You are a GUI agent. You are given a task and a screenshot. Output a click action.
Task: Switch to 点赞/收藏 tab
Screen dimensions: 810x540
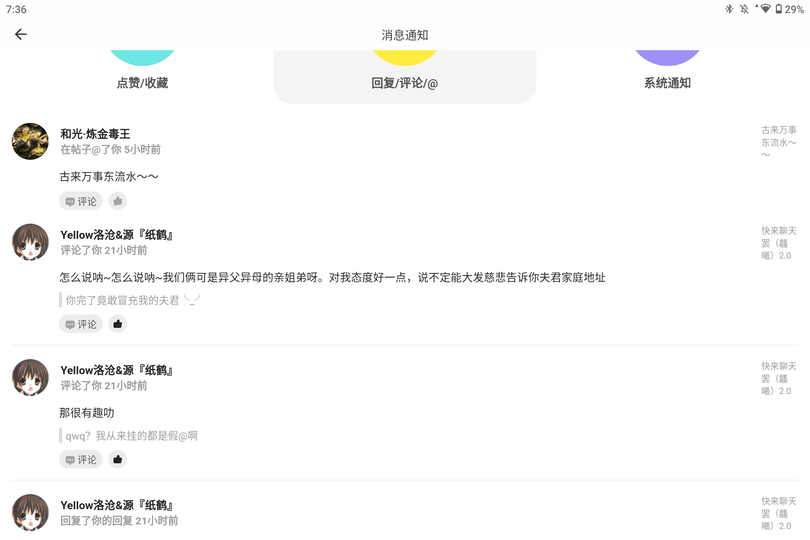(x=143, y=83)
